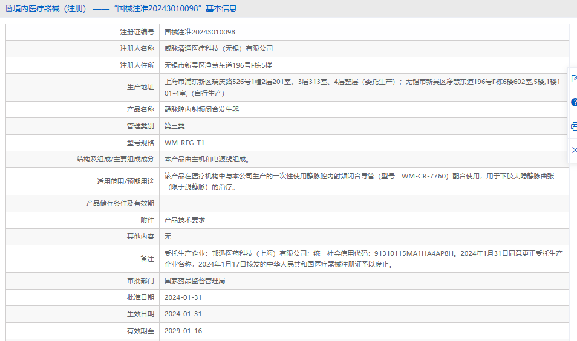Click effective date 2024-01-31 in 生效日期 row
The height and width of the screenshot is (341, 577).
[x=183, y=314]
